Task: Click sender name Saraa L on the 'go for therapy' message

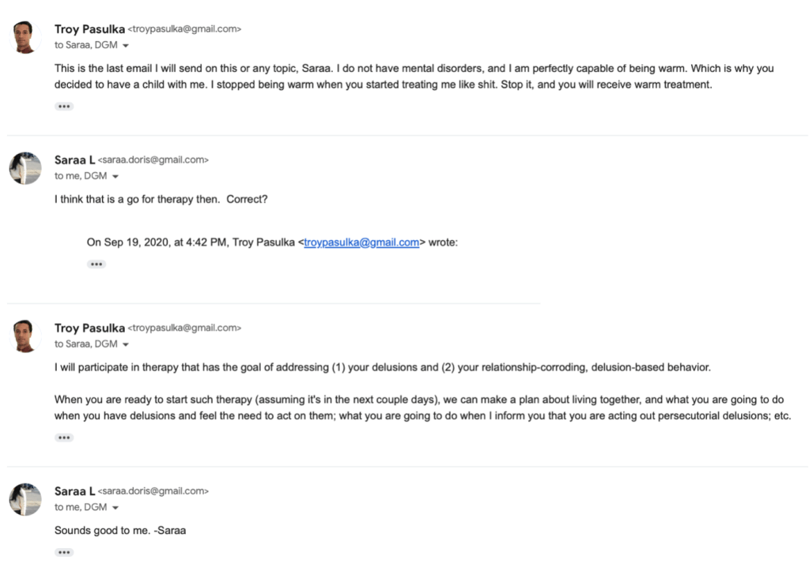Action: [x=74, y=160]
